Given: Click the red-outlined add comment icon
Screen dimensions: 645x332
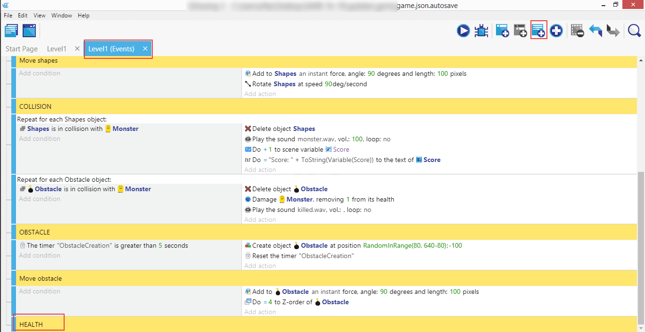Looking at the screenshot, I should [x=538, y=31].
